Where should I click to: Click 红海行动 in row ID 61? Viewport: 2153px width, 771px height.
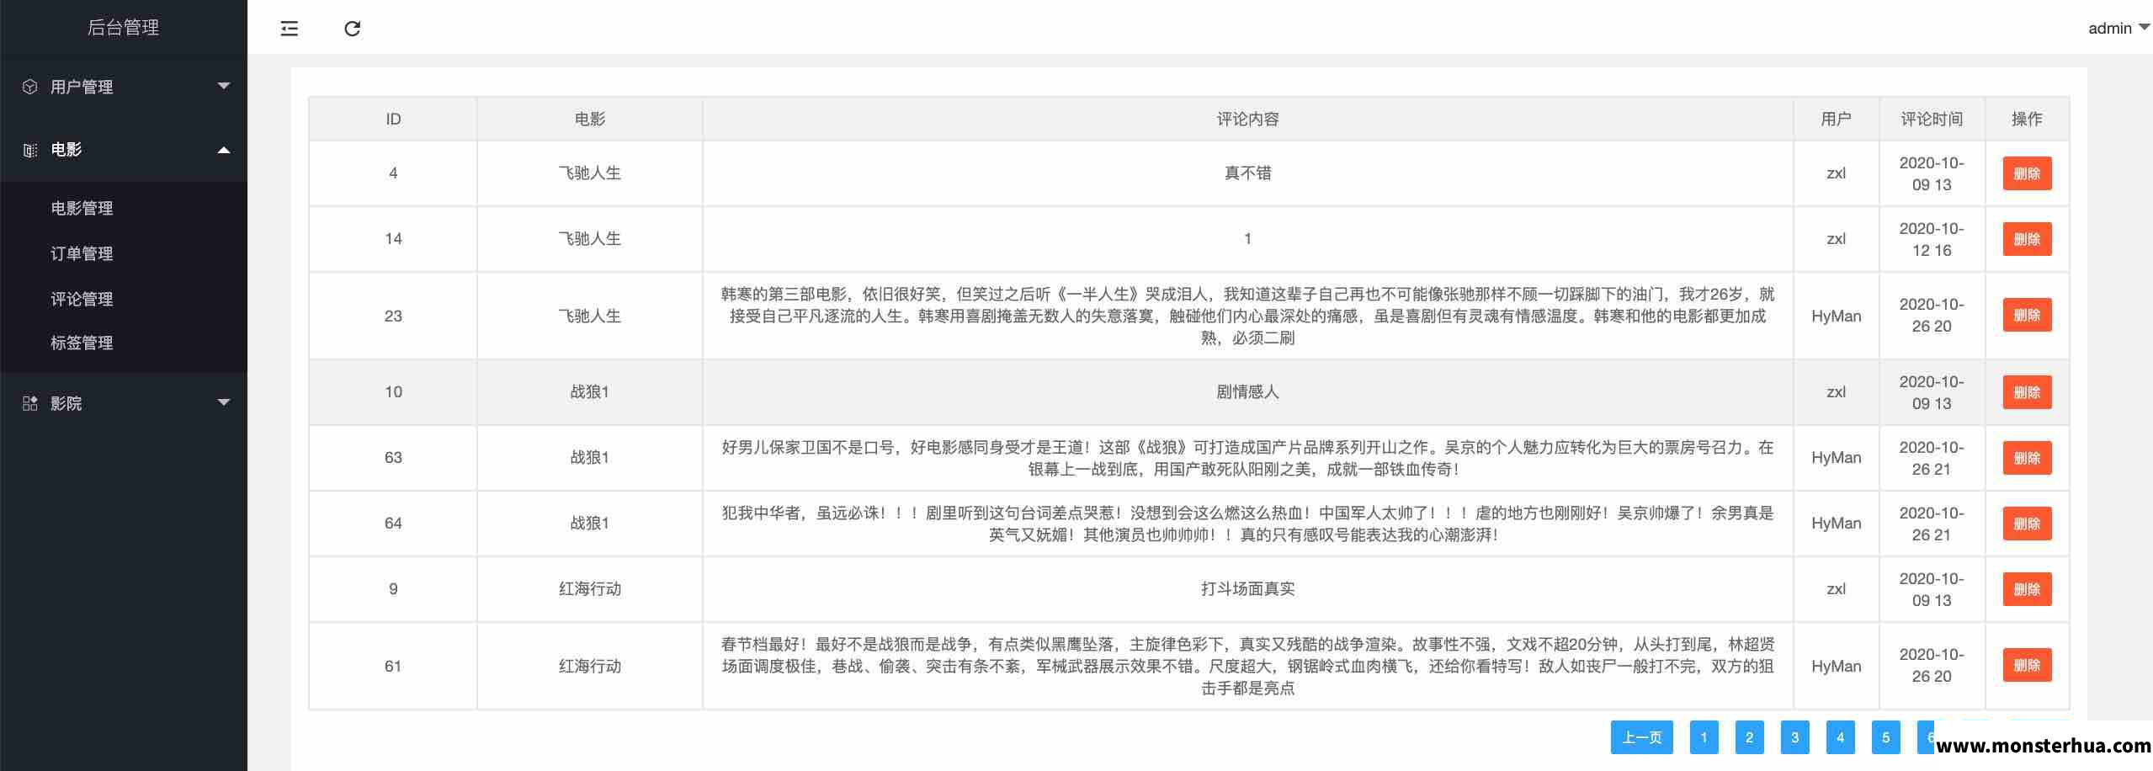click(589, 667)
